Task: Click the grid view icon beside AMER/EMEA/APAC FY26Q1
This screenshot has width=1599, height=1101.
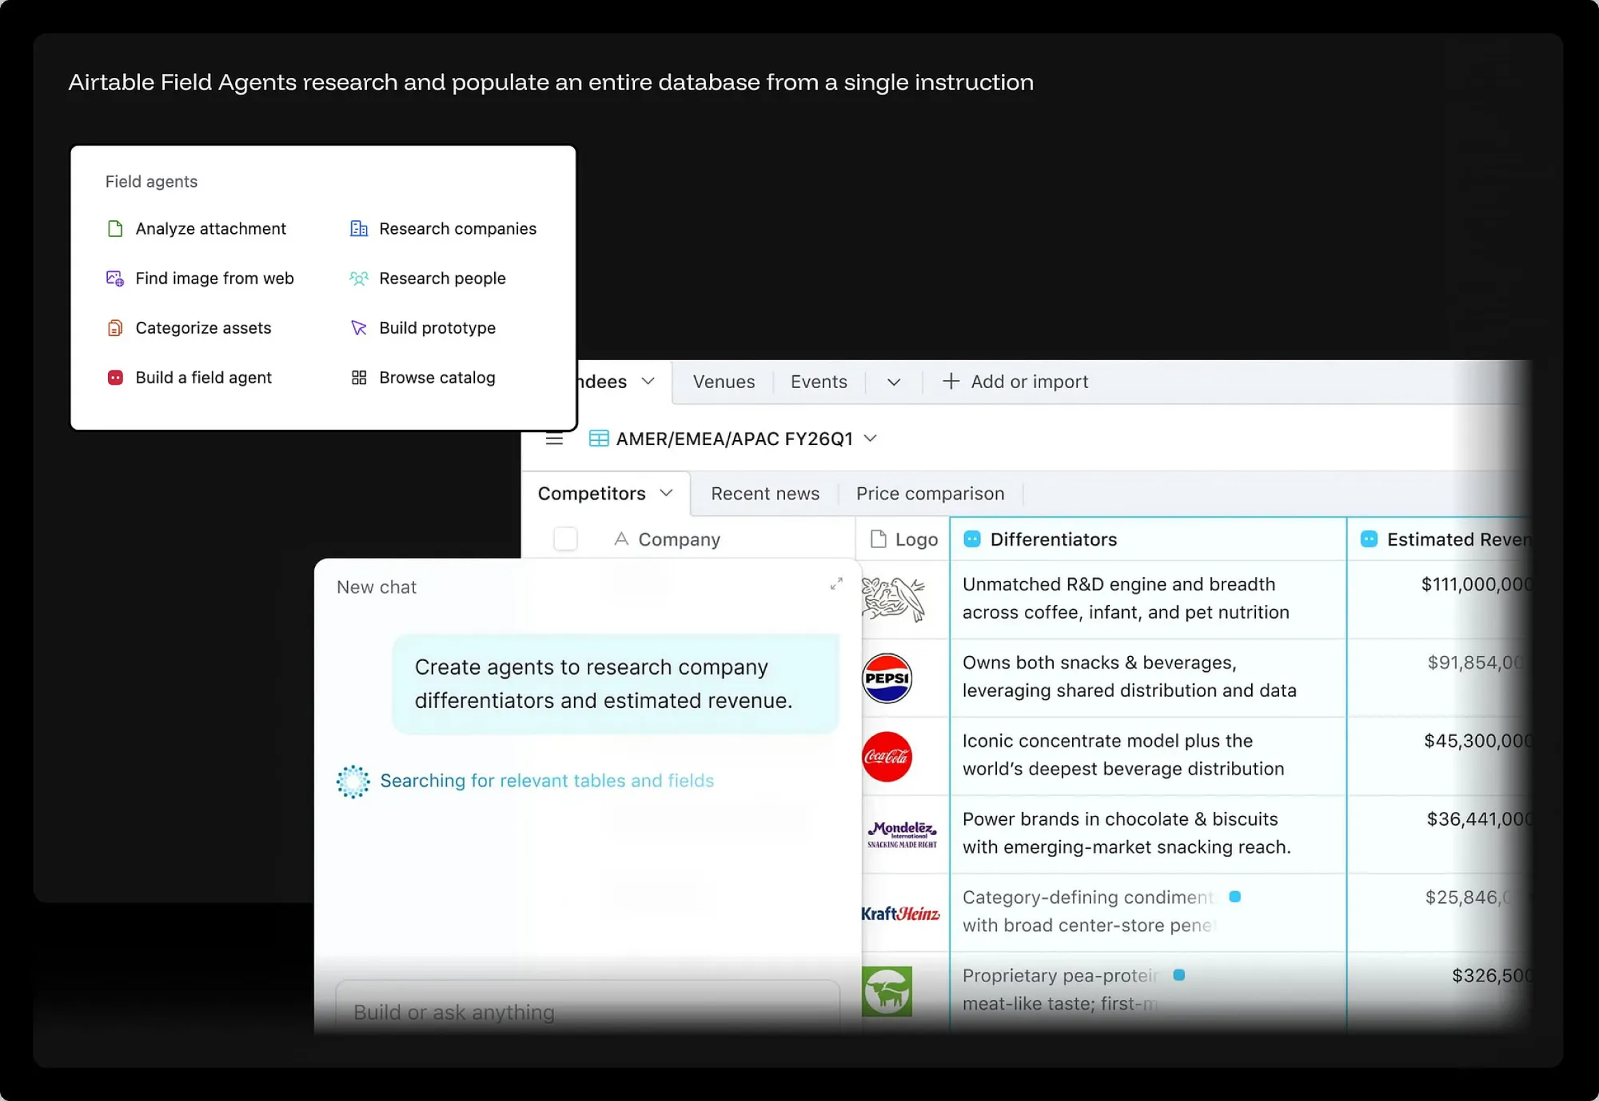Action: (598, 439)
